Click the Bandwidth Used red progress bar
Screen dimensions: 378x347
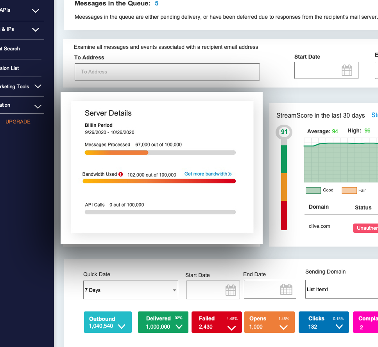point(159,181)
